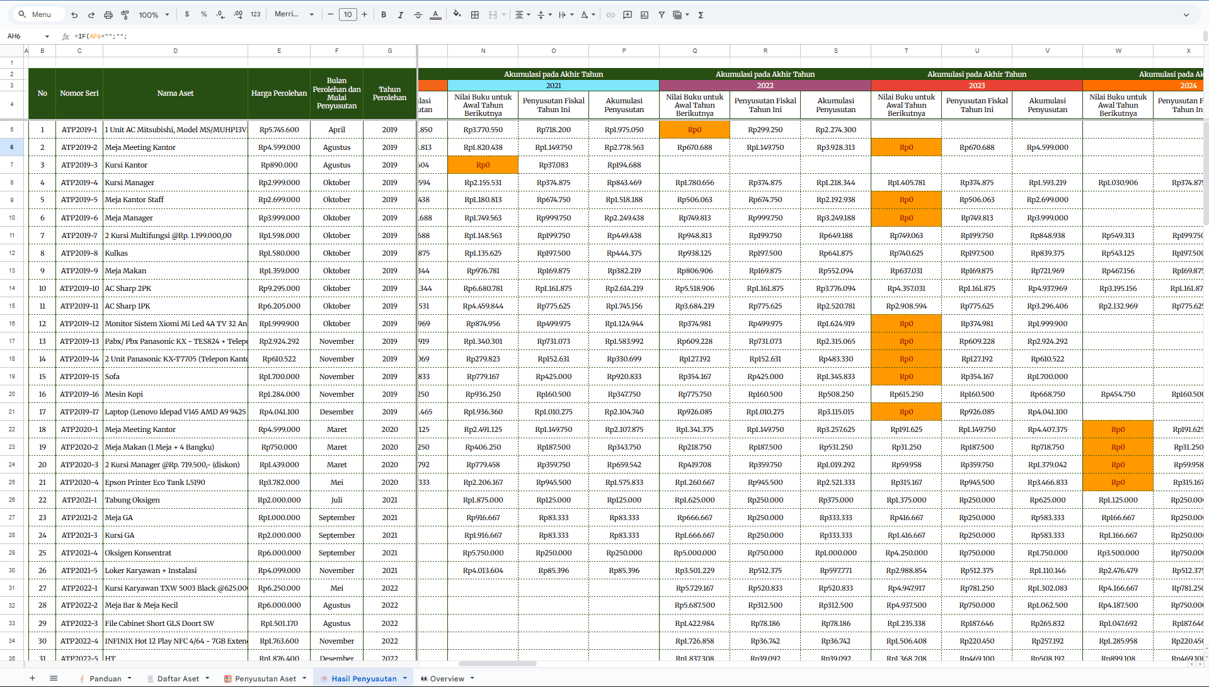Format the cell as currency
Image resolution: width=1209 pixels, height=687 pixels.
(x=187, y=14)
